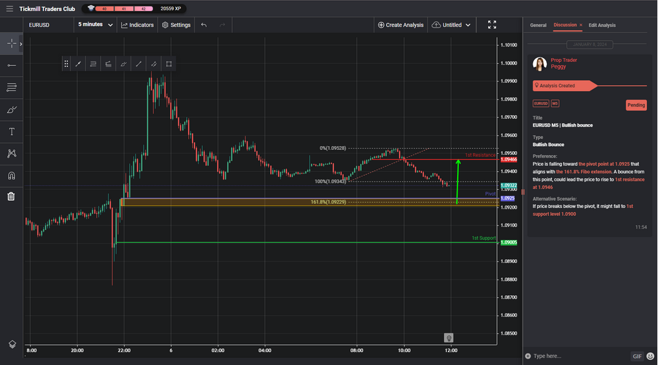The image size is (658, 365).
Task: Pick the plain line tool in floating toolbar
Action: [x=138, y=64]
